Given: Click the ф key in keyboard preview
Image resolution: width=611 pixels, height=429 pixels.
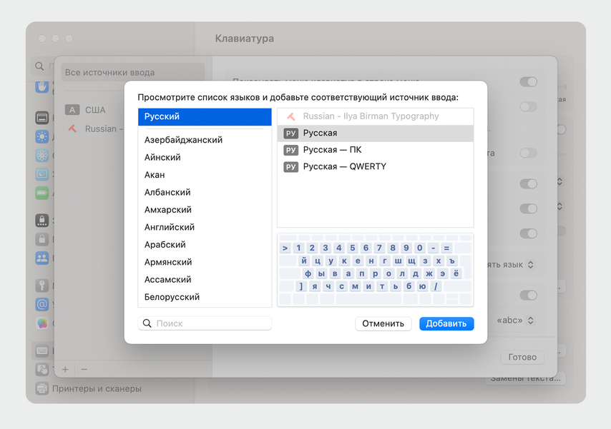Looking at the screenshot, I should [x=308, y=273].
